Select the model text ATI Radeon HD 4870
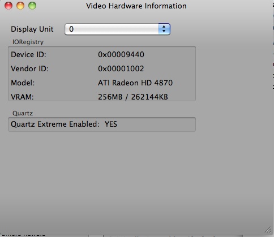The width and height of the screenshot is (274, 237). click(x=135, y=83)
